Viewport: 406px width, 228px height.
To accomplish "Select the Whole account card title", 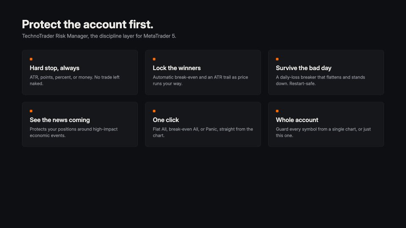I will 297,120.
